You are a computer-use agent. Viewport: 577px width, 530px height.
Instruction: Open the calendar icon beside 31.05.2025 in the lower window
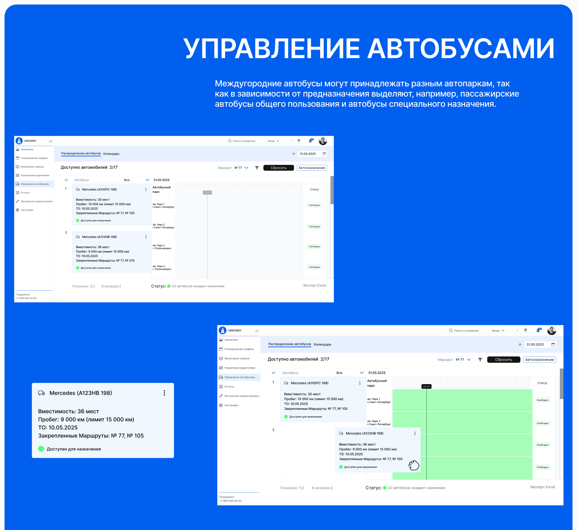(553, 345)
